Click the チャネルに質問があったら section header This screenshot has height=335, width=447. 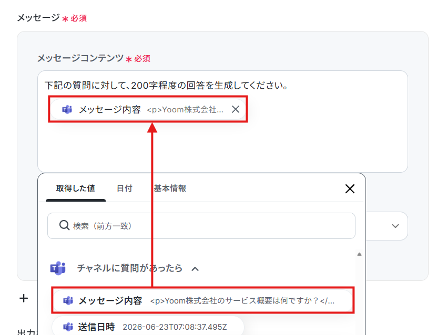(x=129, y=268)
